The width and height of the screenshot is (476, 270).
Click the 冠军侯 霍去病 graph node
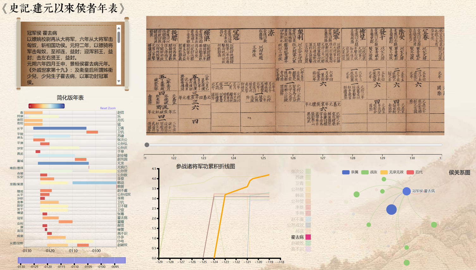tap(406, 191)
